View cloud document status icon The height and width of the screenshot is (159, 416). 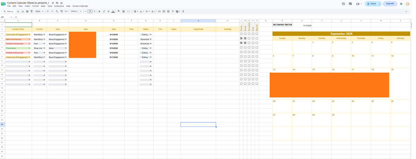(x=61, y=3)
